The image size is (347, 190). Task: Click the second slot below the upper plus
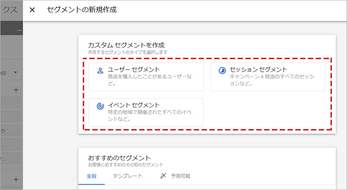pyautogui.click(x=10, y=117)
